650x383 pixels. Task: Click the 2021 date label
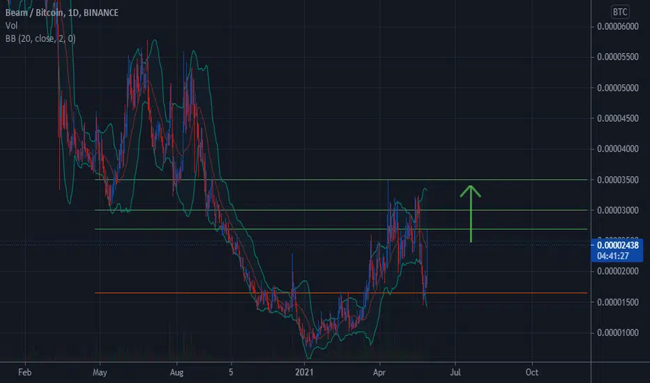tap(304, 373)
